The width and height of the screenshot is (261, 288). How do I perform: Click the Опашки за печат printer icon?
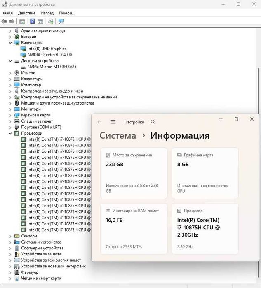coord(17,121)
